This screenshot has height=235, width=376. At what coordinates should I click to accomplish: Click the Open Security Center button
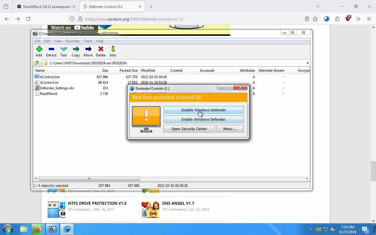(189, 129)
